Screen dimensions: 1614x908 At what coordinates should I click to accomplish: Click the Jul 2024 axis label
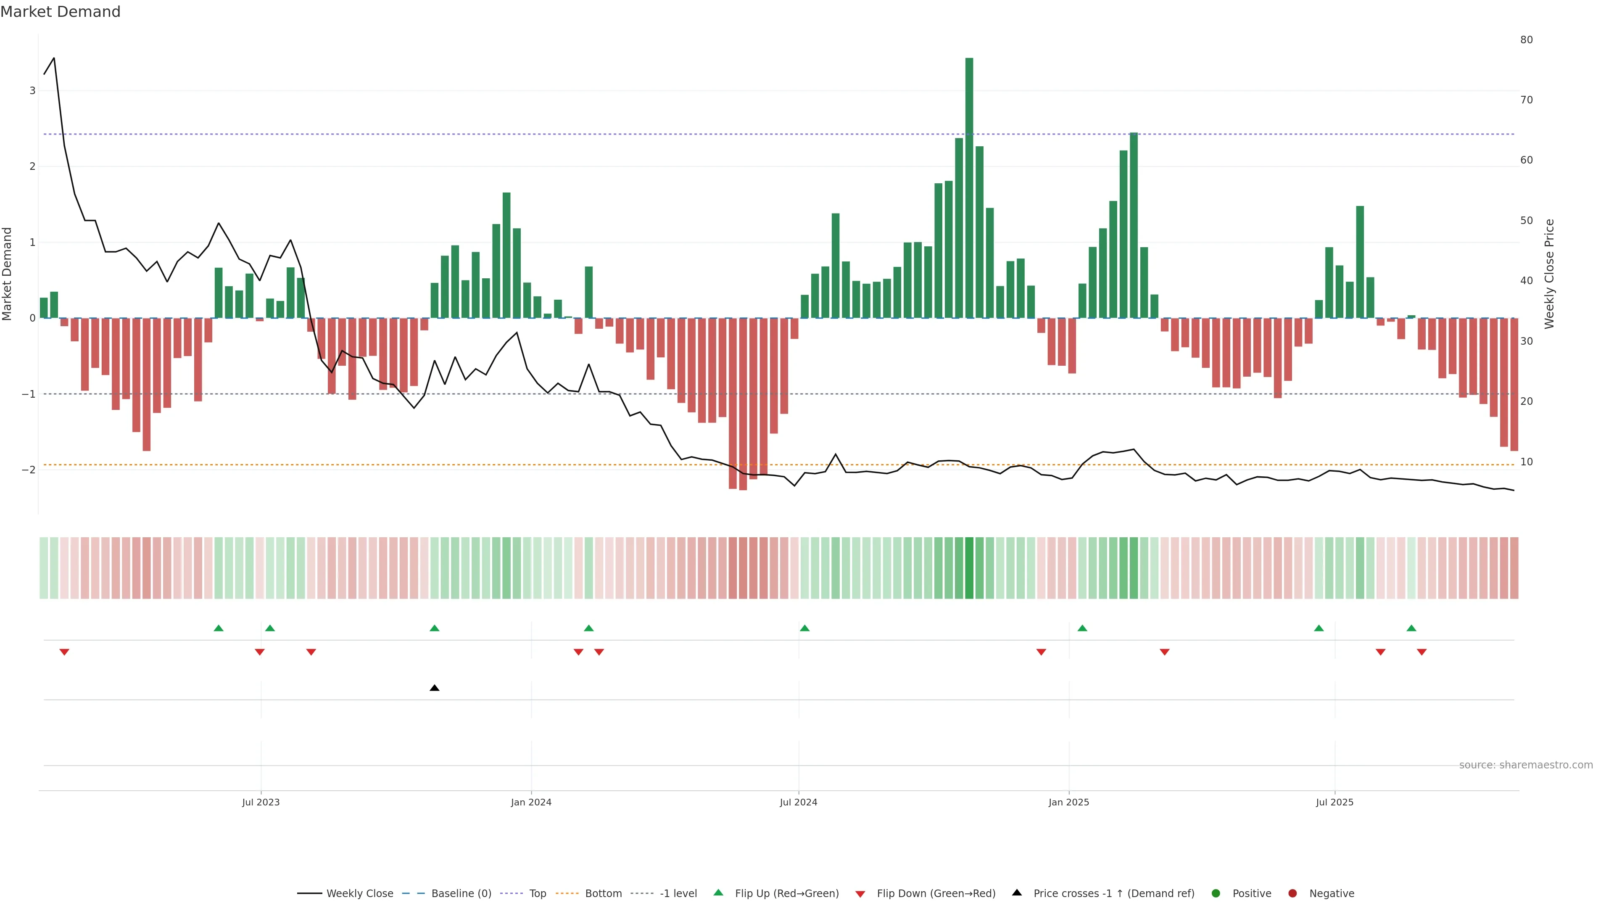click(798, 802)
